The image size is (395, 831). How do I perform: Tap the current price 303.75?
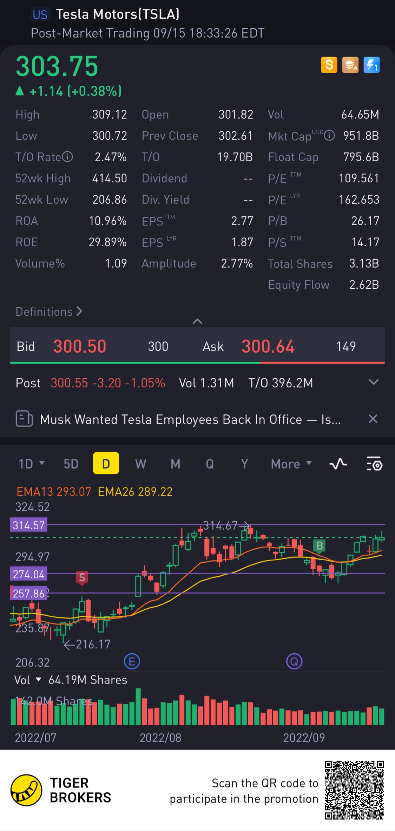click(x=57, y=66)
